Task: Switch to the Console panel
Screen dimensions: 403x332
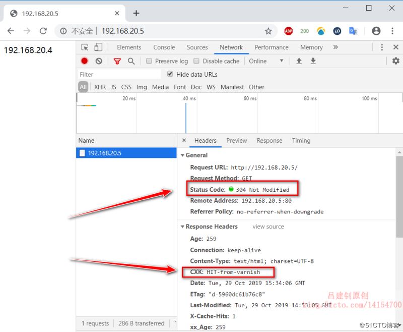Action: pos(164,47)
